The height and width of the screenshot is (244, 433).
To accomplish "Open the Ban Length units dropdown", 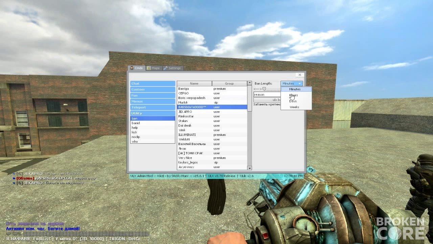I will (x=291, y=83).
